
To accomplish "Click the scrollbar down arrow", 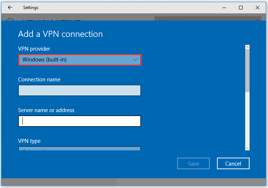I will click(x=247, y=148).
